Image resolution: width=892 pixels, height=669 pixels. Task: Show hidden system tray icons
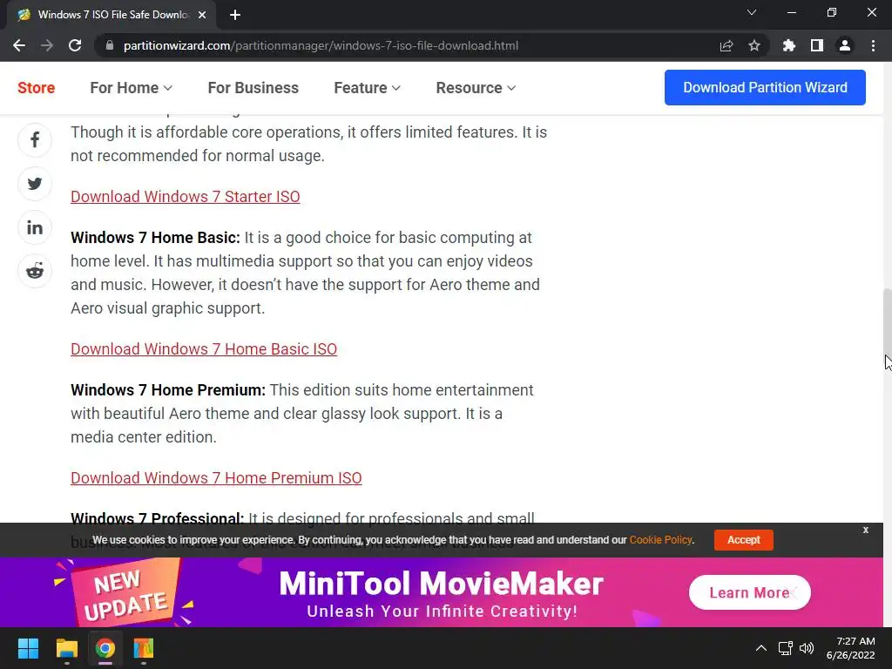[x=760, y=648]
